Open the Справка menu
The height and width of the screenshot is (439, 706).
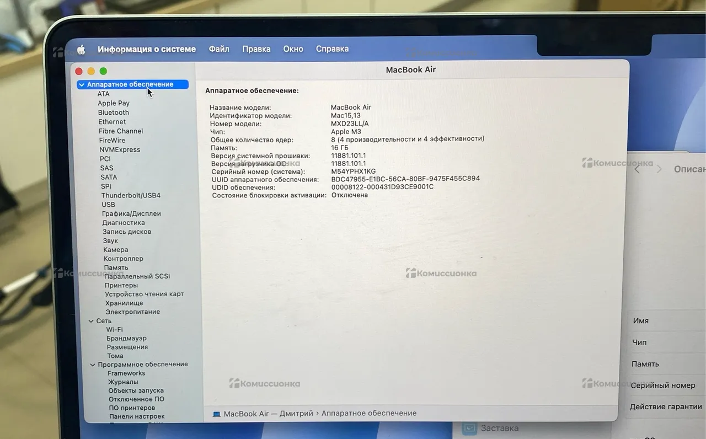click(332, 49)
